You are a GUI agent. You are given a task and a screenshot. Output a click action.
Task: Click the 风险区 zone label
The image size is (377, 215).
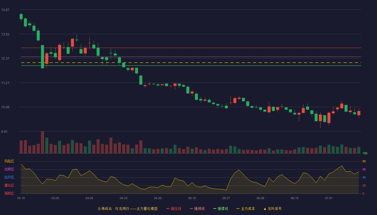9,161
